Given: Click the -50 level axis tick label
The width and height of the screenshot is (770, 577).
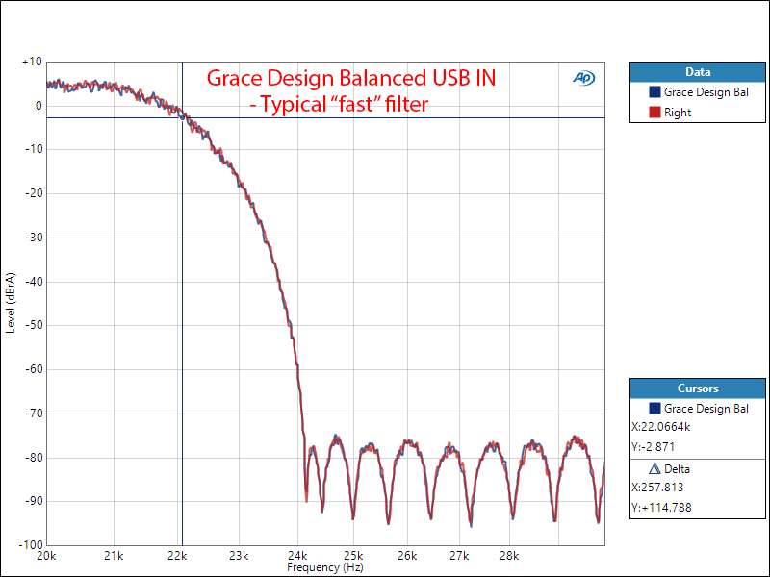Looking at the screenshot, I should coord(34,325).
